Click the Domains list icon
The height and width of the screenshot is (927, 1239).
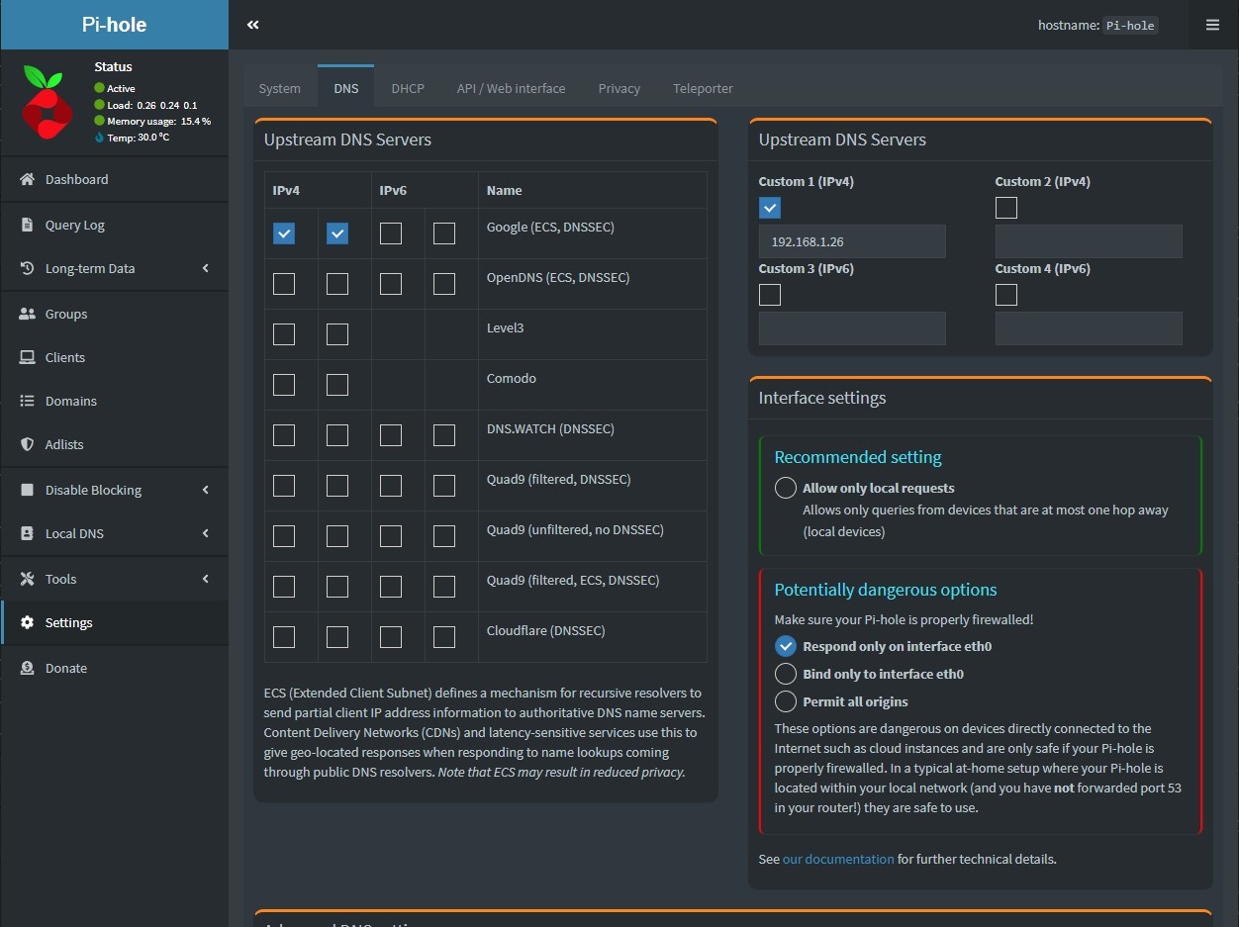click(27, 401)
